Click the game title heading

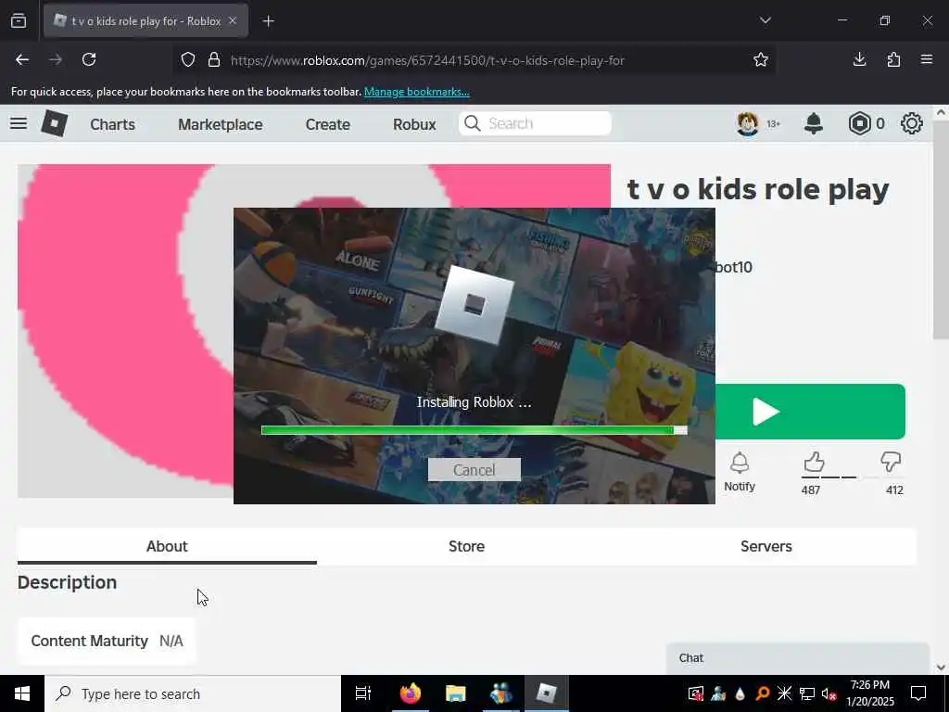point(758,189)
